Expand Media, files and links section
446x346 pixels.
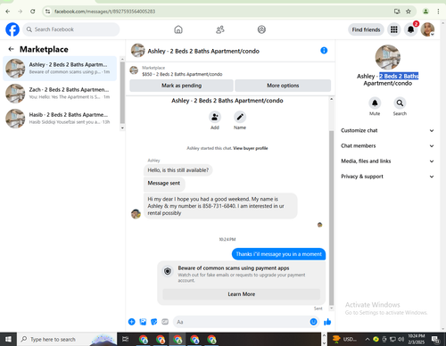point(387,161)
